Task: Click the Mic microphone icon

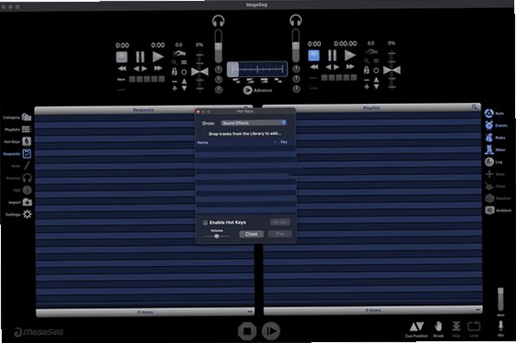Action: point(500,326)
